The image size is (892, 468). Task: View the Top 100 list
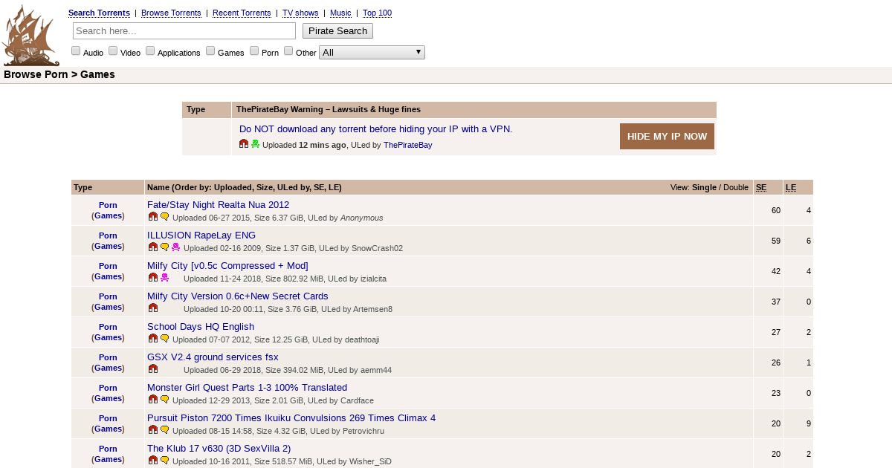377,13
